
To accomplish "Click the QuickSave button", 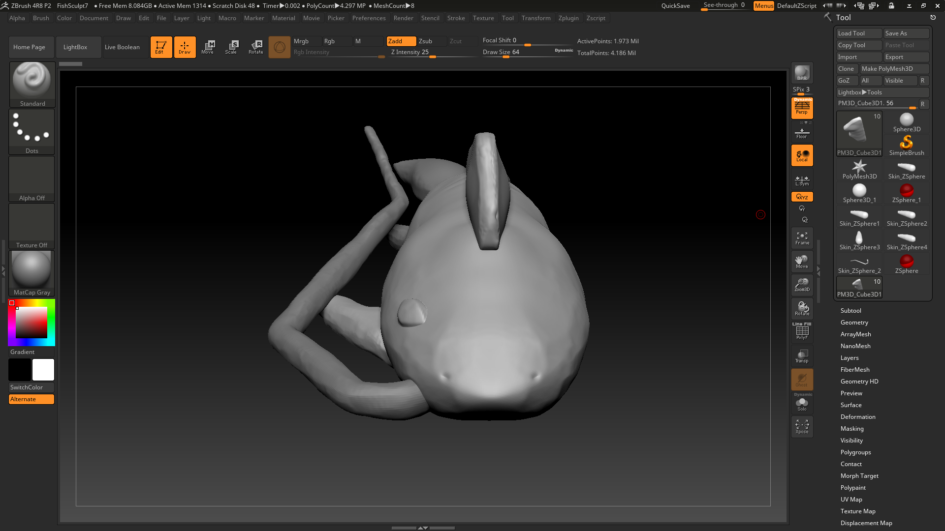I will pyautogui.click(x=675, y=6).
